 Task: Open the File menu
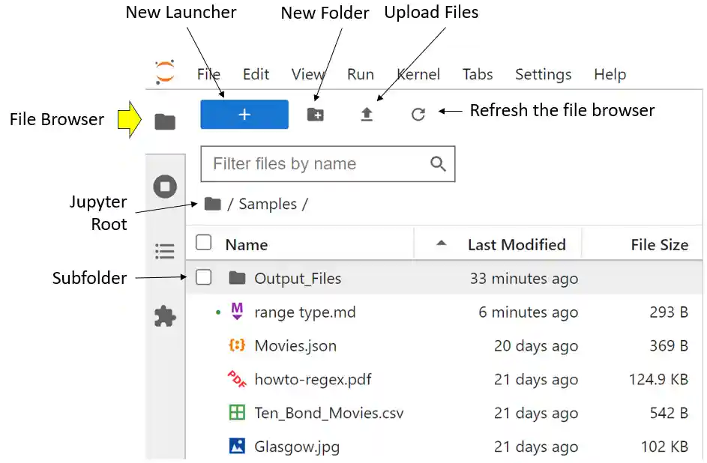click(x=208, y=74)
